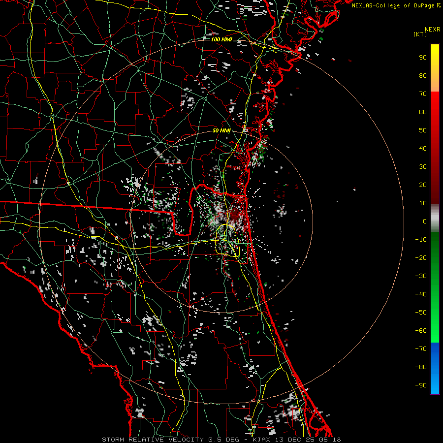Click the 50 NMI range ring label
The height and width of the screenshot is (443, 443).
[x=221, y=130]
